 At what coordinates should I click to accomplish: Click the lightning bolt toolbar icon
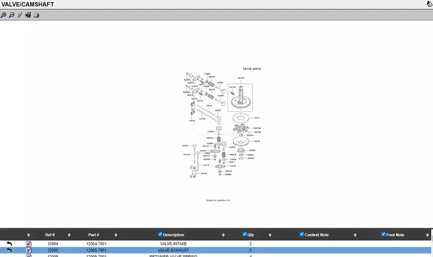(20, 15)
